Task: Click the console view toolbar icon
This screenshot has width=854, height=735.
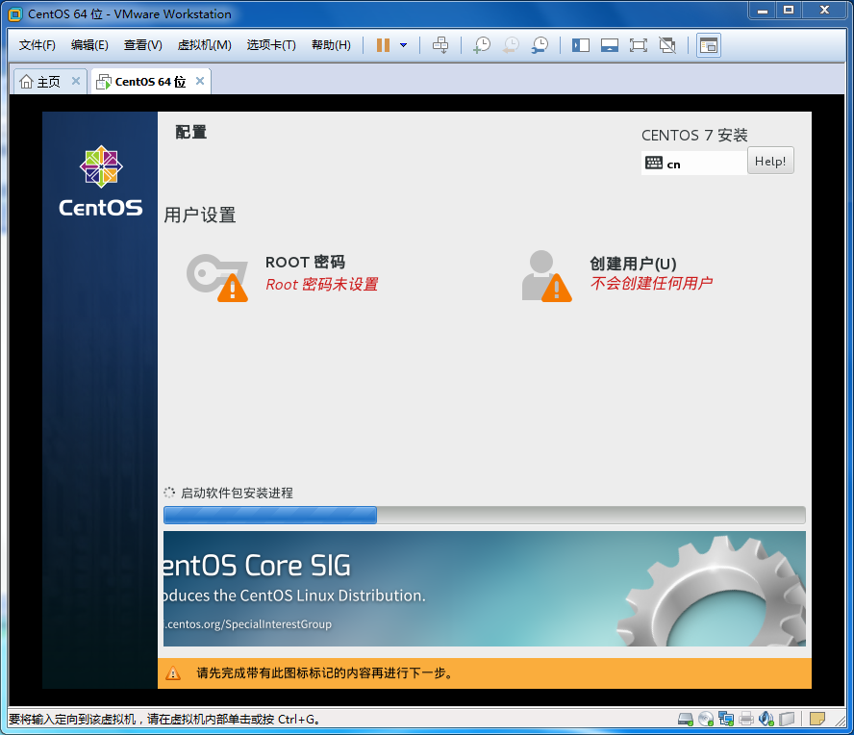Action: [709, 45]
